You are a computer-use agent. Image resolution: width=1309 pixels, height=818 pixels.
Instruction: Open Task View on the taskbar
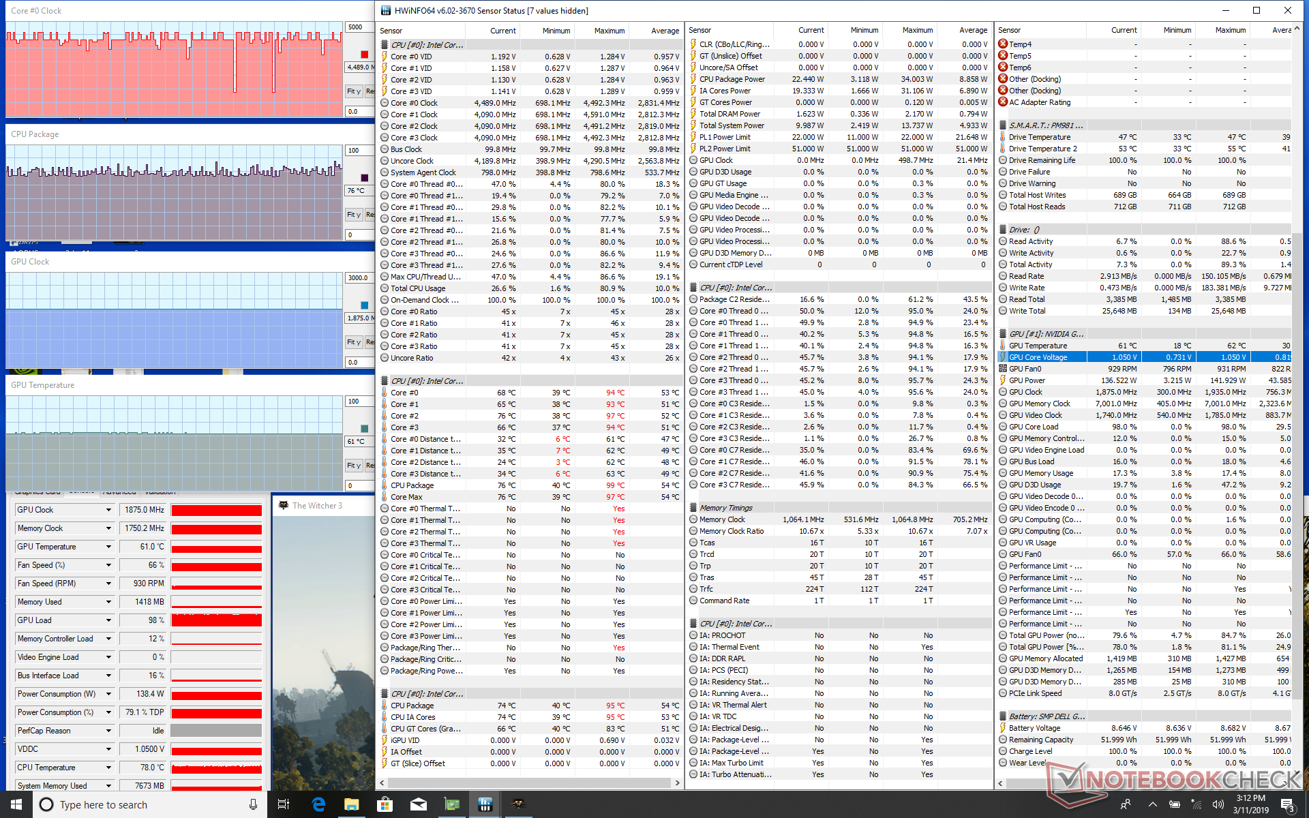(284, 804)
